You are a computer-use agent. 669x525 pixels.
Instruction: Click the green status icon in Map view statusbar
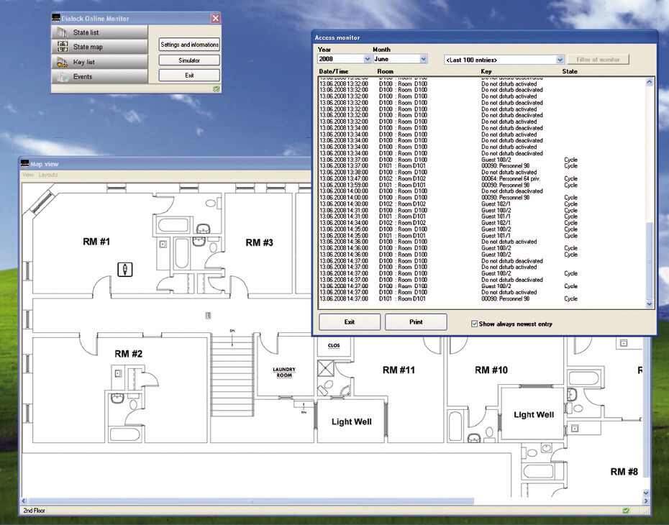[x=626, y=510]
